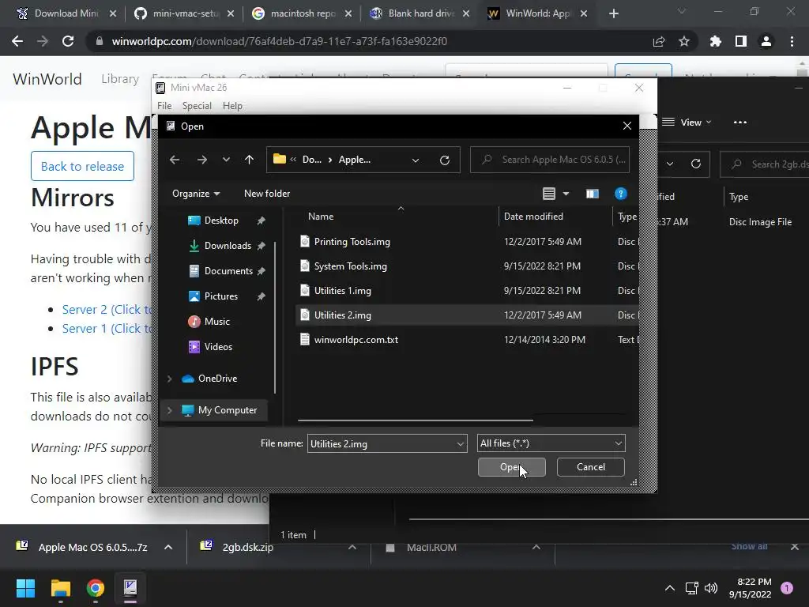Go back in the Open dialog
The width and height of the screenshot is (809, 607).
(175, 160)
